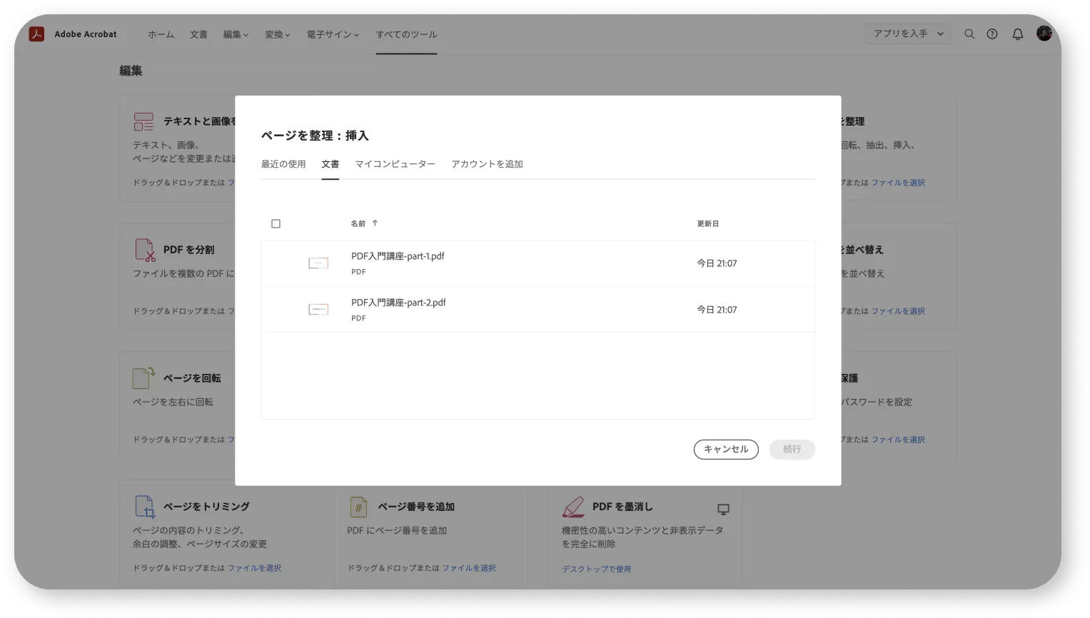The width and height of the screenshot is (1090, 618).
Task: Click ファイルを選択 link on 並べ替え card
Action: click(898, 311)
